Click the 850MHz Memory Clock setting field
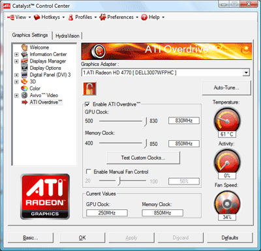 [x=184, y=143]
